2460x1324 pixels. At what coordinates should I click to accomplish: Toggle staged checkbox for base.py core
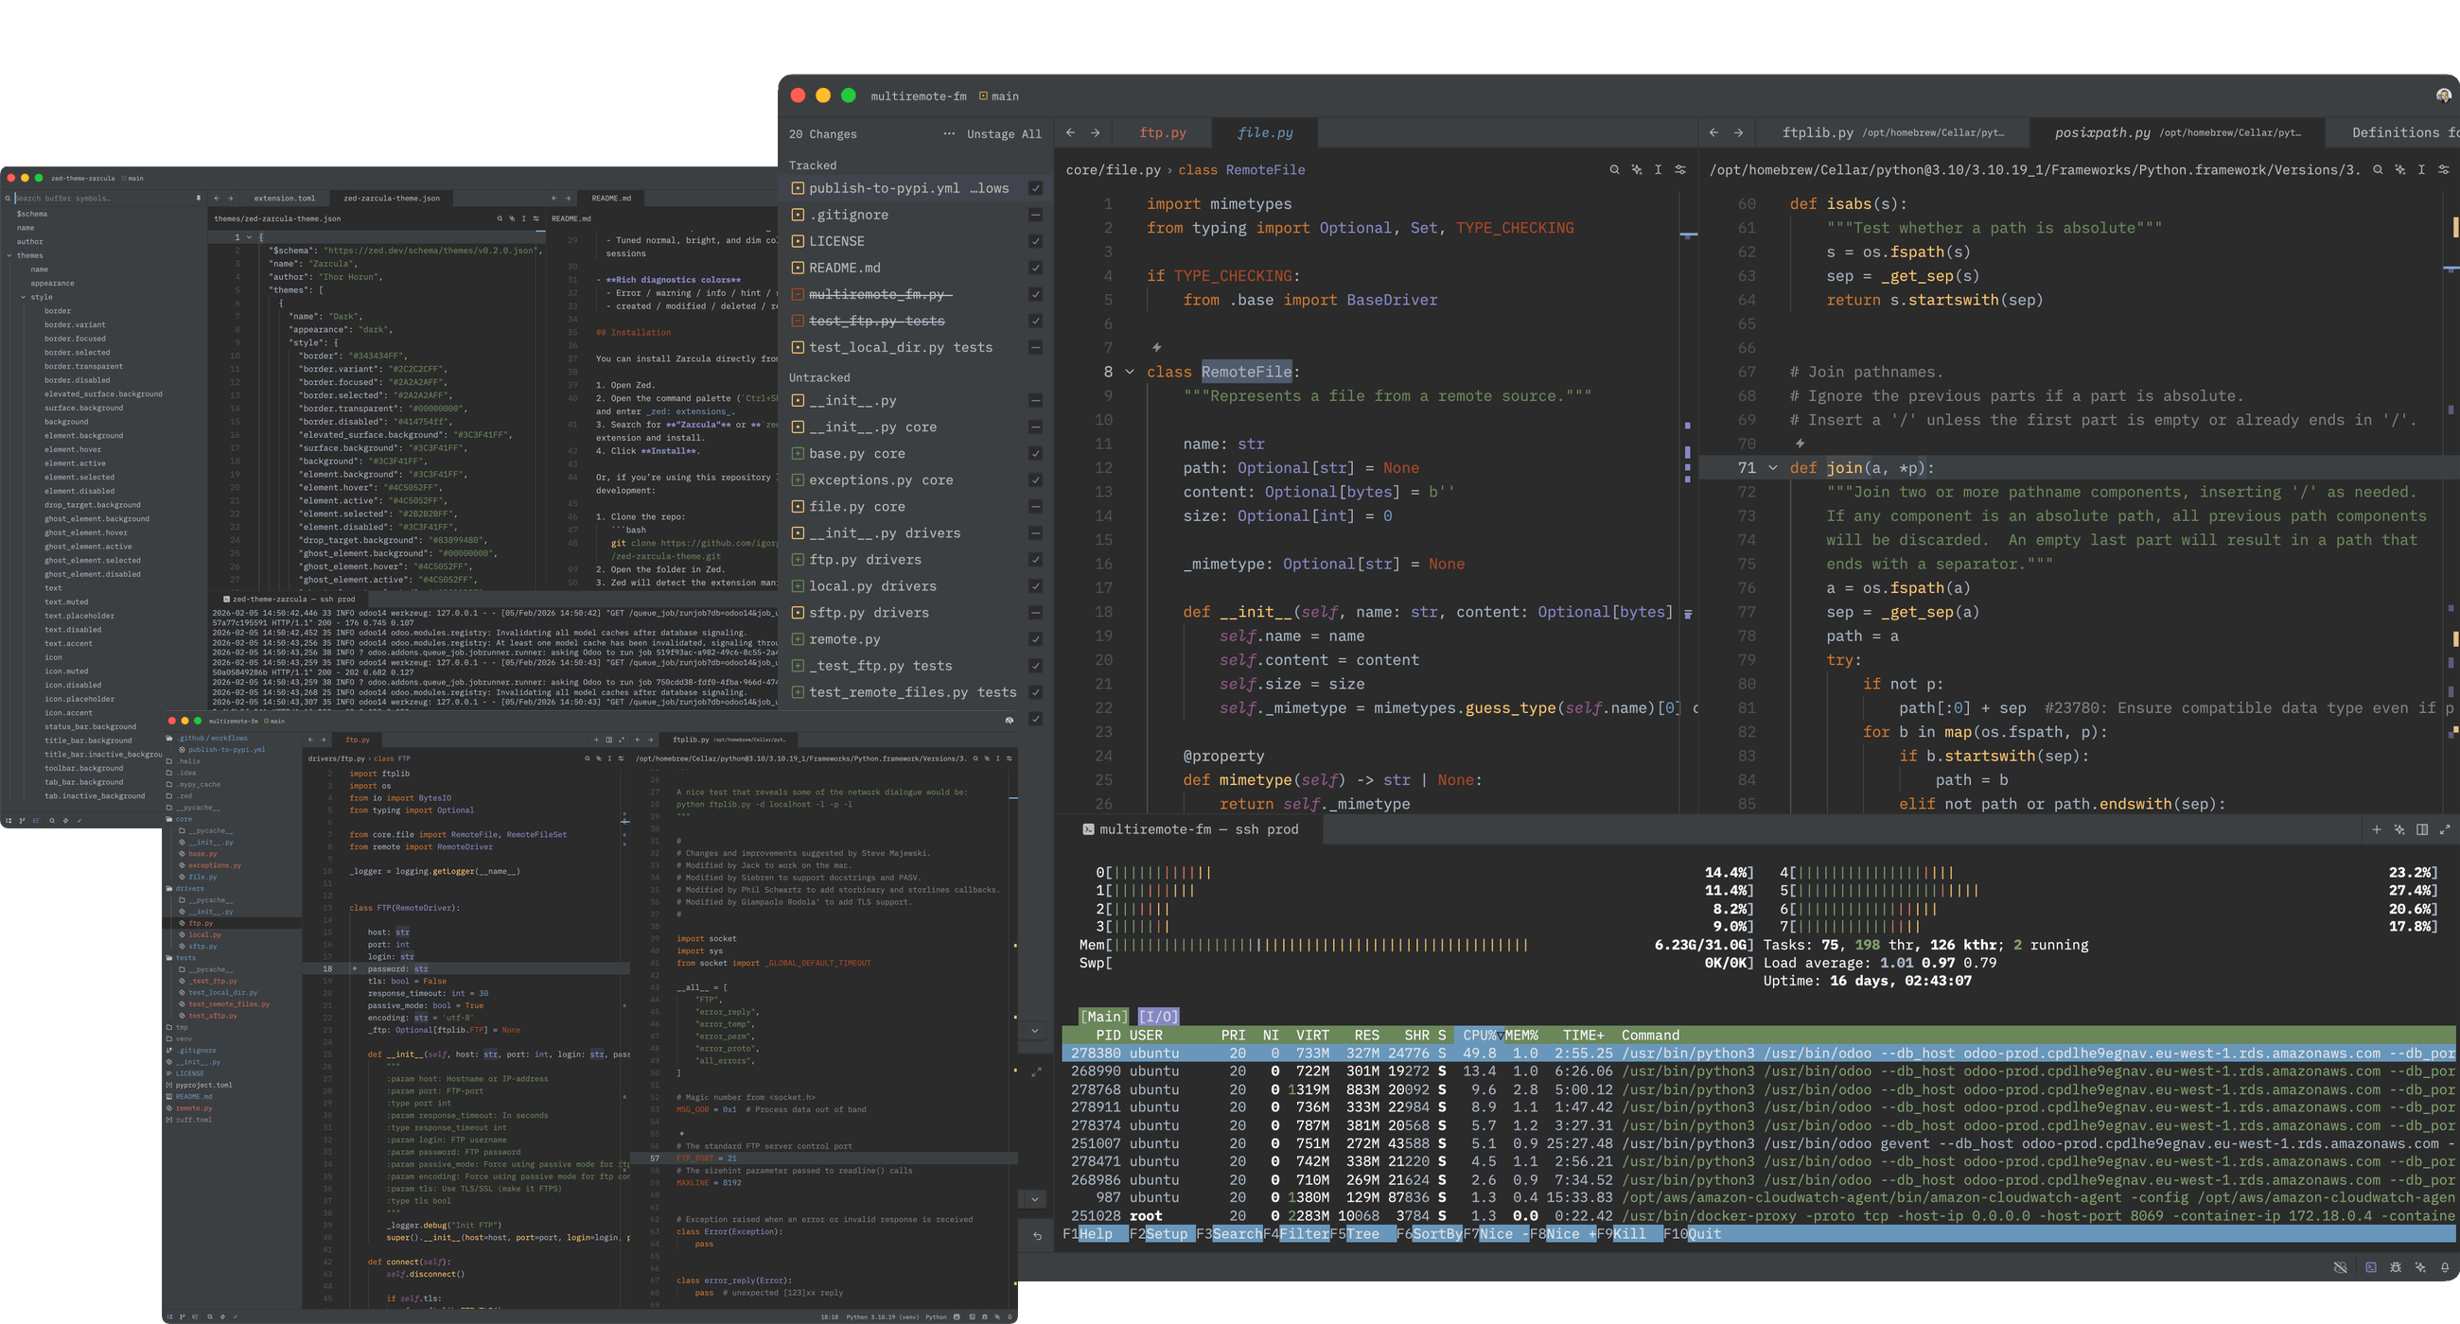tap(1035, 453)
